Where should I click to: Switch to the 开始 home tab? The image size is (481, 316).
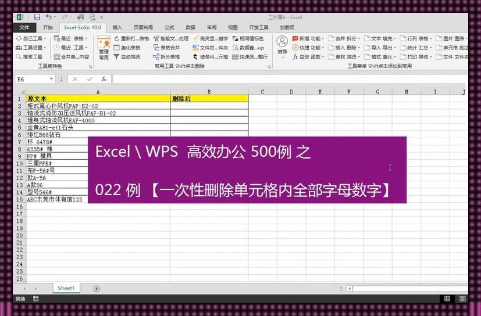point(48,27)
